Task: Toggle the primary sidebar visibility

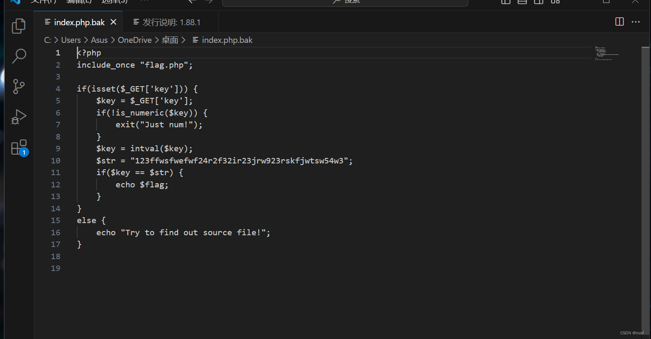Action: (x=505, y=2)
